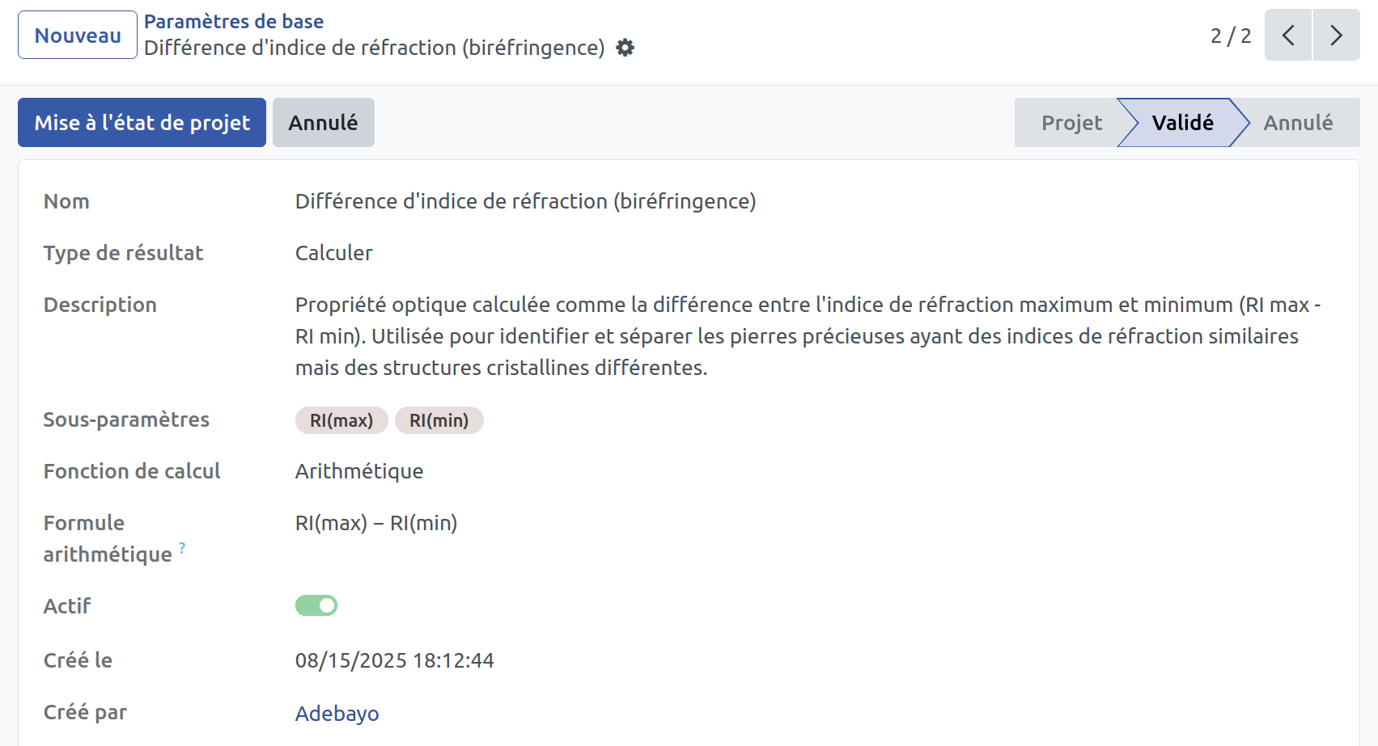Click the Nom field value

[x=525, y=201]
